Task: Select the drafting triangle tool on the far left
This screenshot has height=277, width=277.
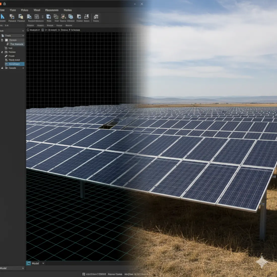Action: click(3, 17)
